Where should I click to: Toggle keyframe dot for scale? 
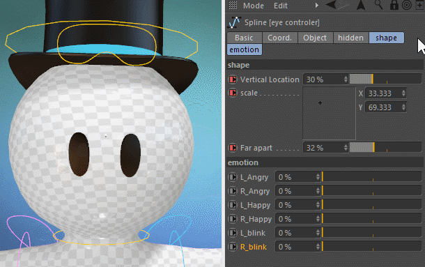233,93
